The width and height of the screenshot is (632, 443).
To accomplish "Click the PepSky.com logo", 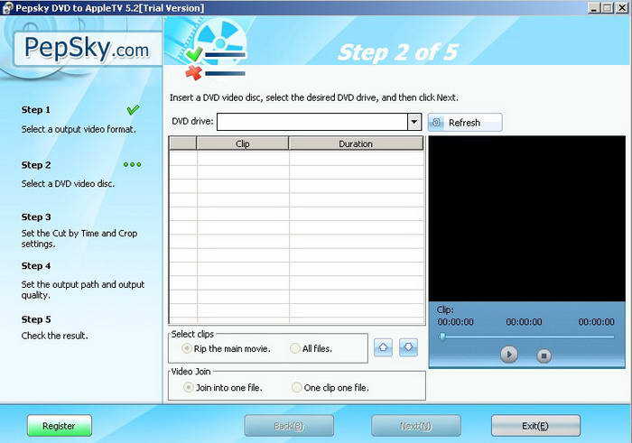I will (x=87, y=49).
